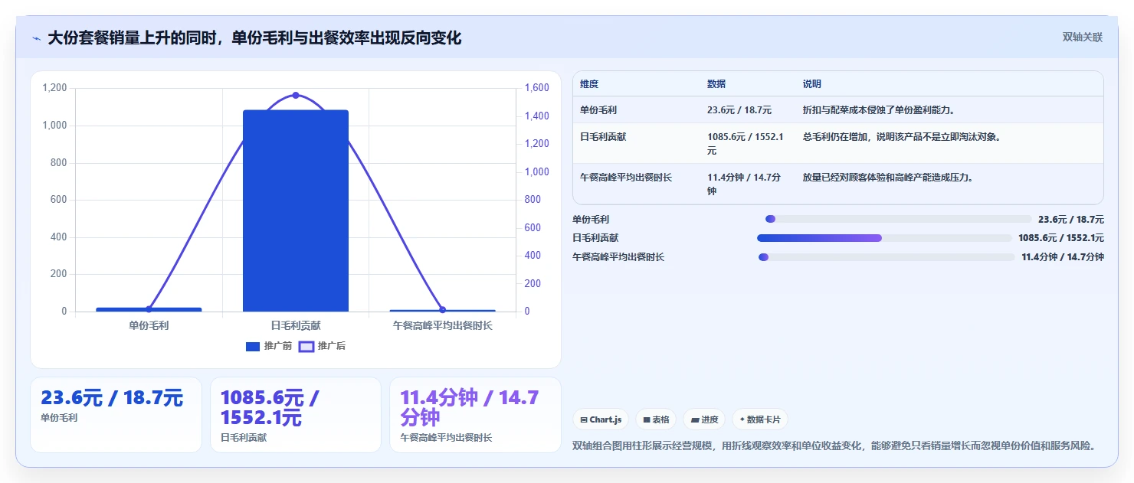Click the 日毛利贡献 tall blue bar
Image resolution: width=1134 pixels, height=483 pixels.
pos(296,210)
